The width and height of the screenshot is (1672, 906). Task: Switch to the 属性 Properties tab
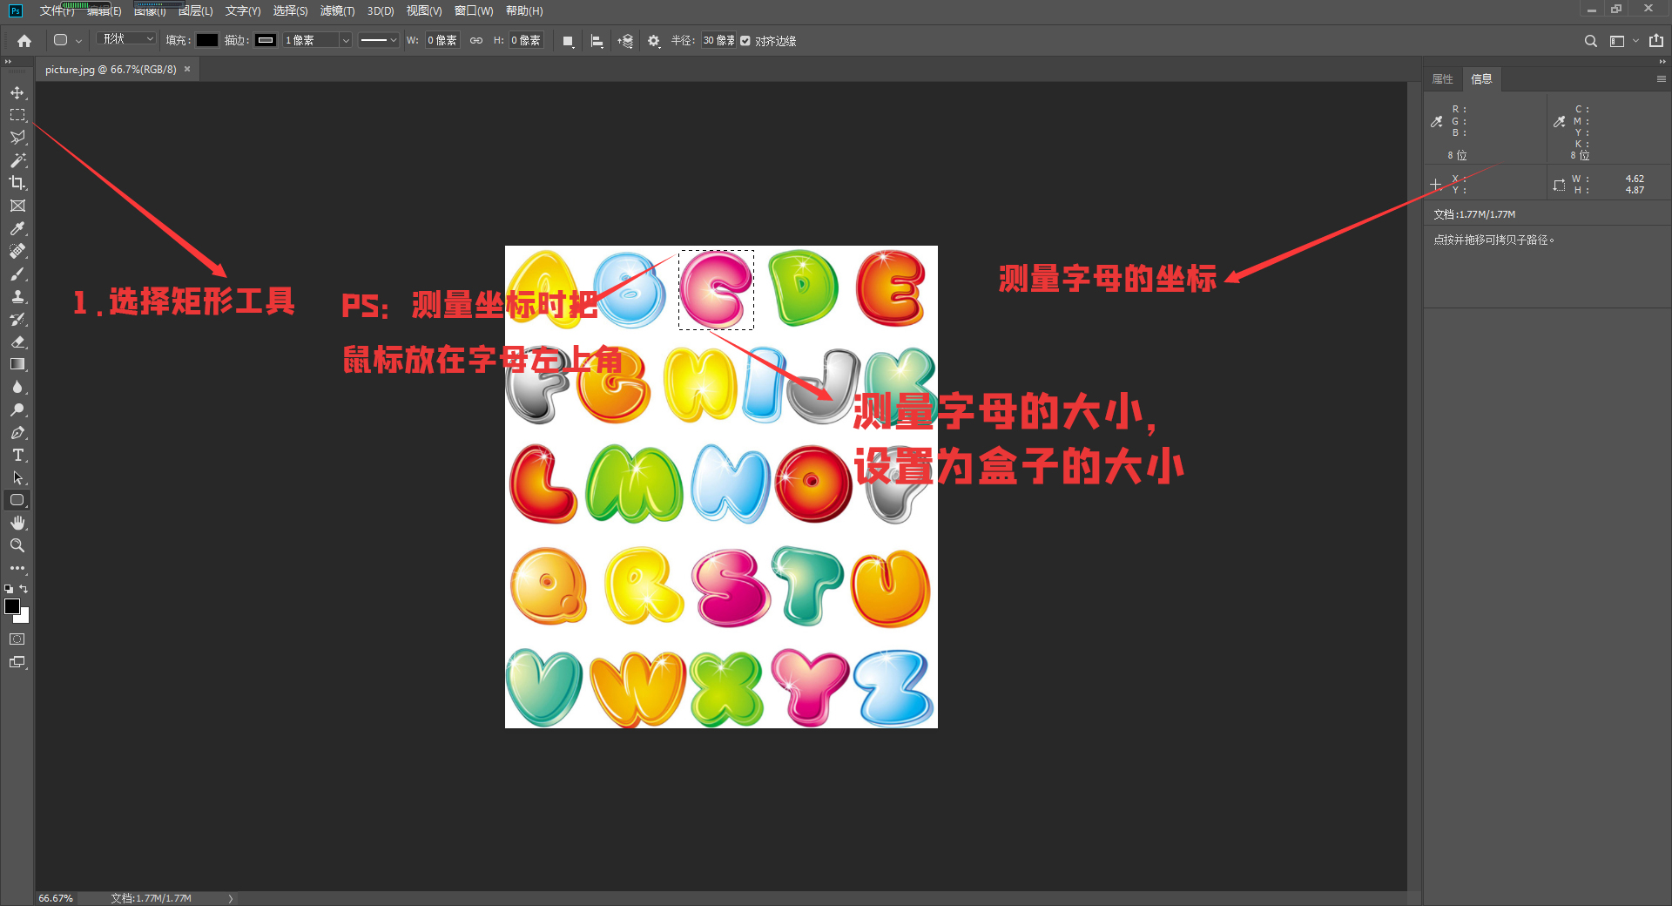1442,78
